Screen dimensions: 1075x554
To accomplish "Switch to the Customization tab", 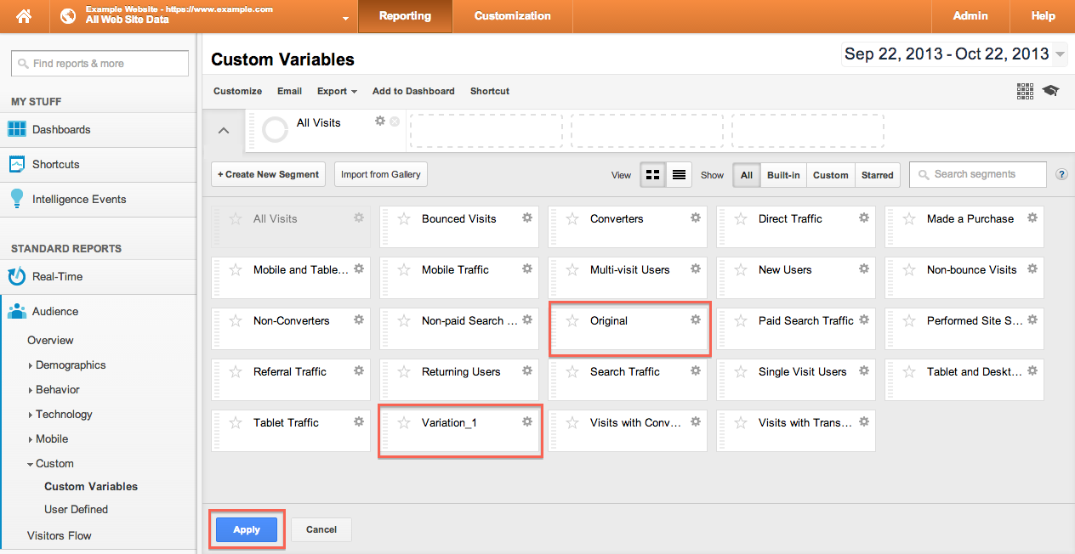I will [x=512, y=16].
